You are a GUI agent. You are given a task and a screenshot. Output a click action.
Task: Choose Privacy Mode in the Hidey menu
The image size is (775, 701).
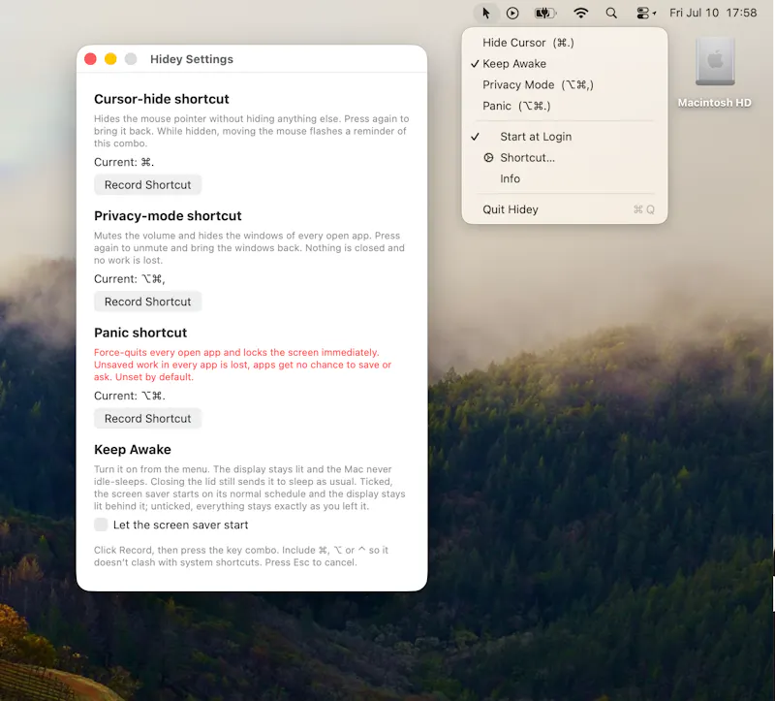565,85
